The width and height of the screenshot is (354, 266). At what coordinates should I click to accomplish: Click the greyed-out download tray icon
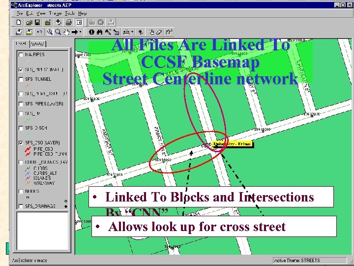coord(111,22)
